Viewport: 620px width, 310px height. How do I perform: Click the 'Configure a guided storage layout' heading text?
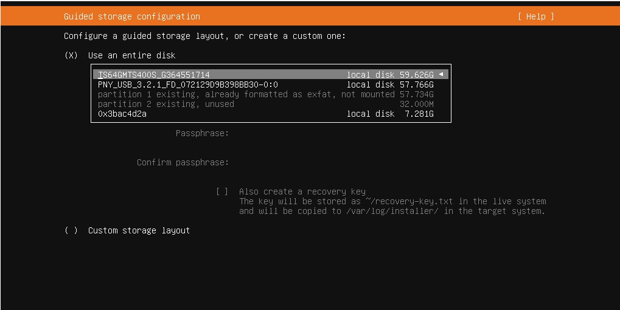click(204, 36)
